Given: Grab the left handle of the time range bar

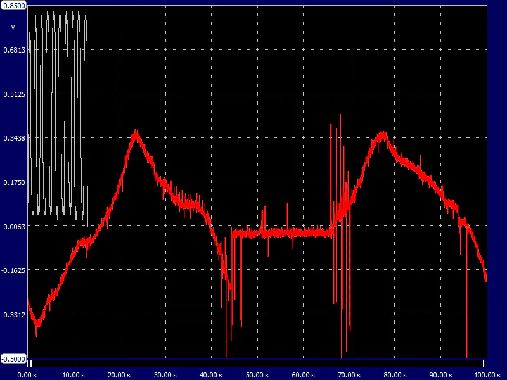Looking at the screenshot, I should pyautogui.click(x=30, y=364).
